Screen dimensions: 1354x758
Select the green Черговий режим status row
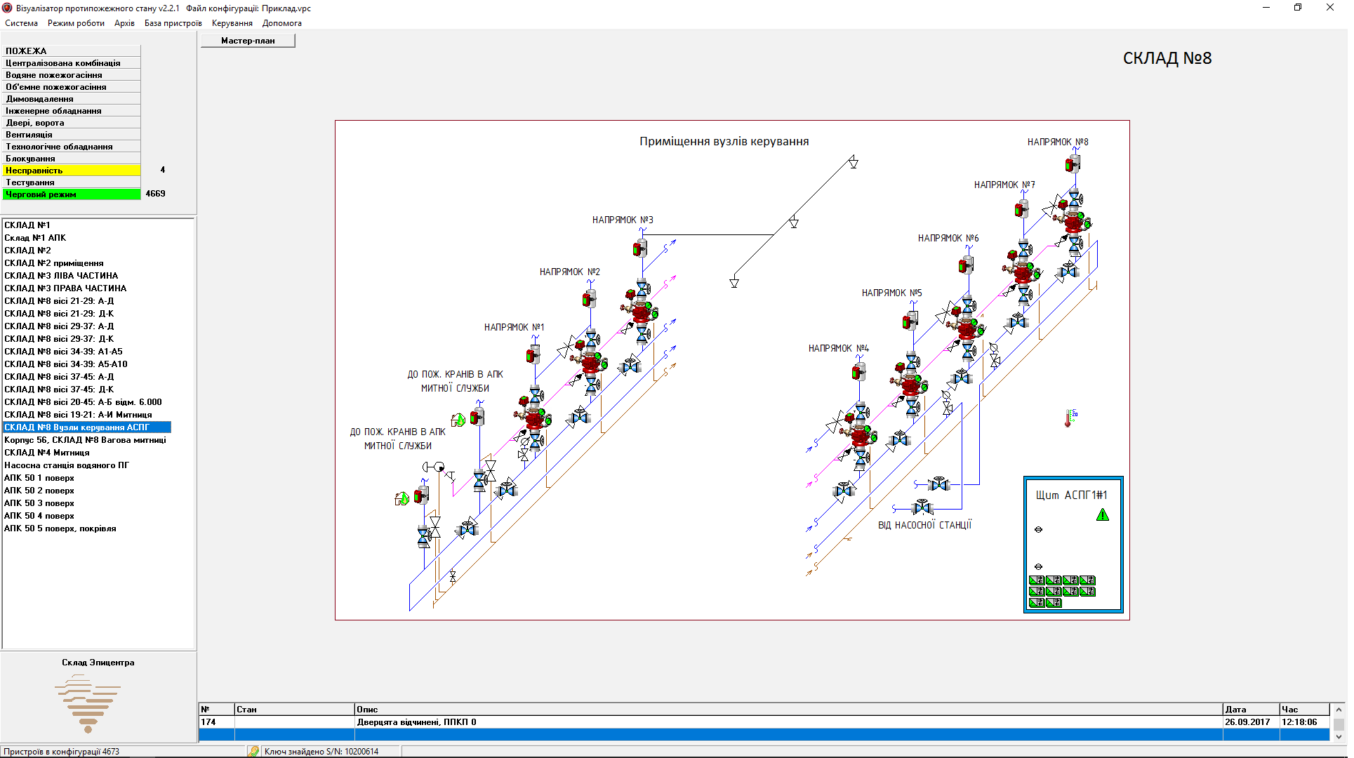click(x=72, y=194)
